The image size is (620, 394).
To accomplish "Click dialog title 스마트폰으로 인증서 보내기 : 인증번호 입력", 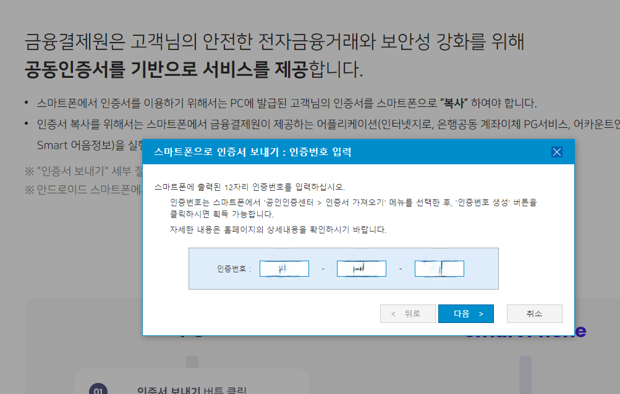I will click(x=252, y=152).
